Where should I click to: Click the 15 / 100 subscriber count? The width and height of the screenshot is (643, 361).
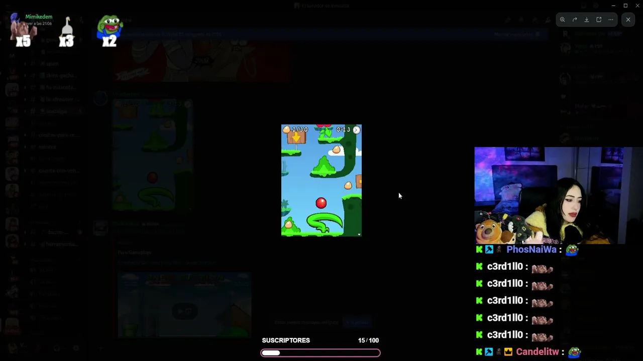[368, 340]
